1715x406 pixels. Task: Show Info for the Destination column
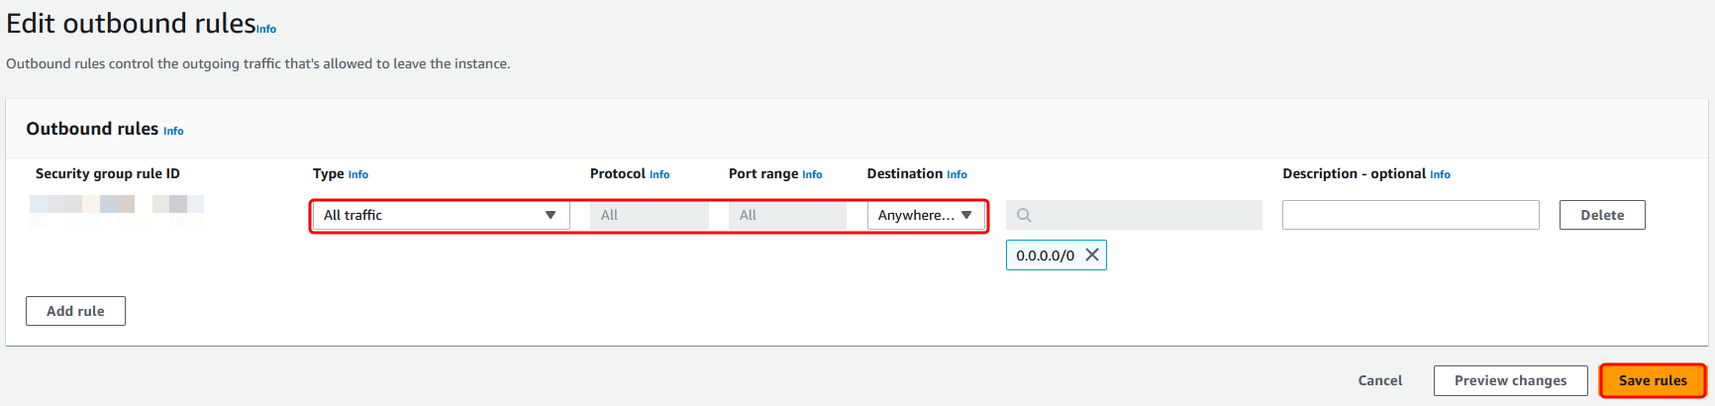tap(957, 174)
